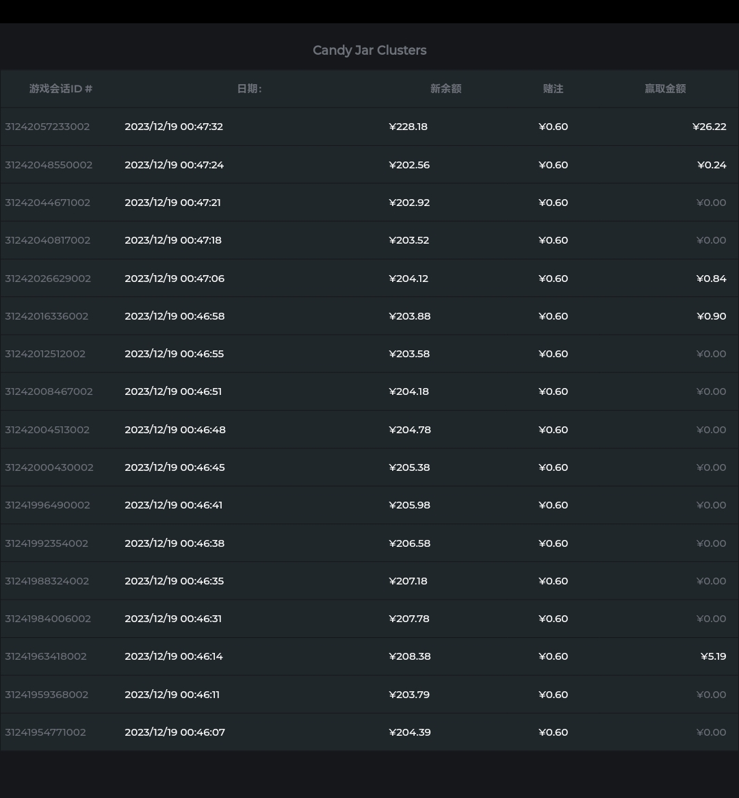
Task: Open session ID 31241992354002
Action: click(47, 543)
